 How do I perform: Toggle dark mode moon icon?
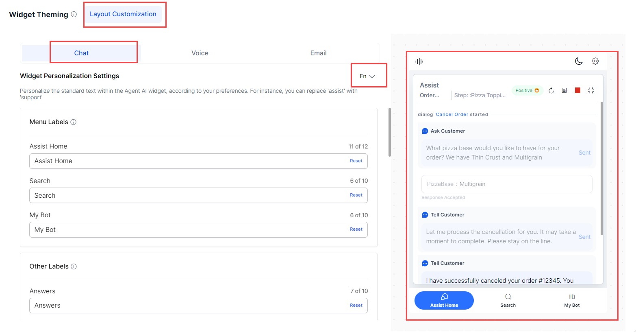579,61
